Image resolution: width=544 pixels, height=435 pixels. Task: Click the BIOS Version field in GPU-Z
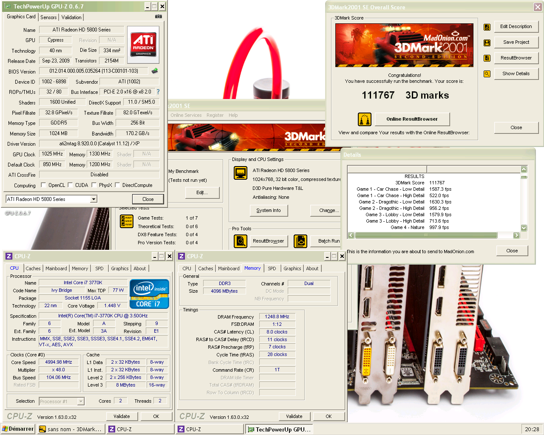point(94,71)
